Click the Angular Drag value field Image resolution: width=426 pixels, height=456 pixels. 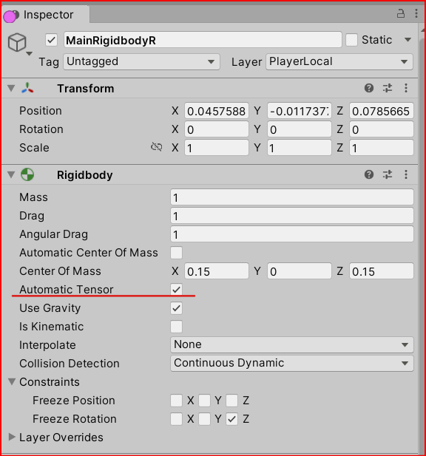292,234
